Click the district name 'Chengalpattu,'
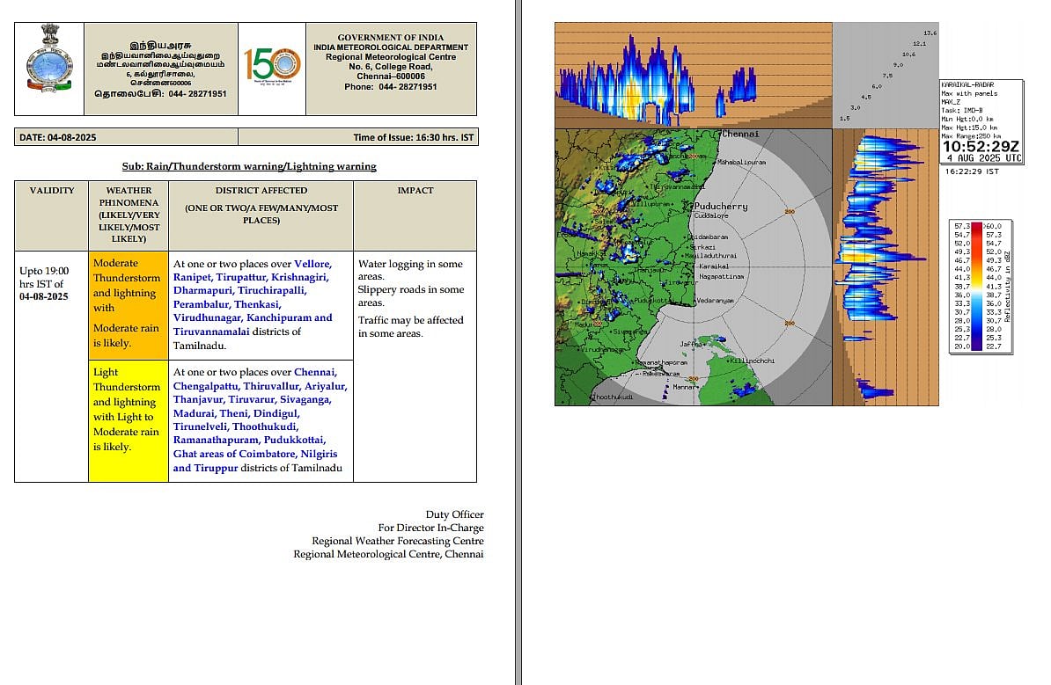 (x=207, y=386)
